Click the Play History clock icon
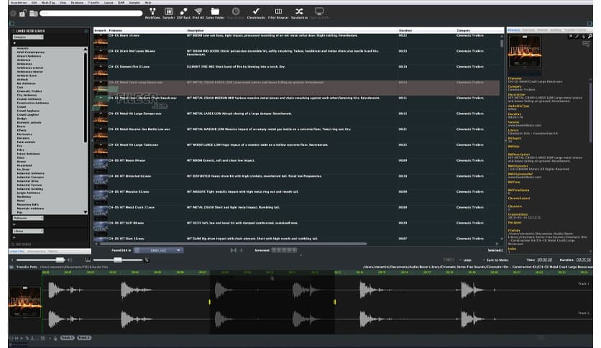 pyautogui.click(x=236, y=13)
